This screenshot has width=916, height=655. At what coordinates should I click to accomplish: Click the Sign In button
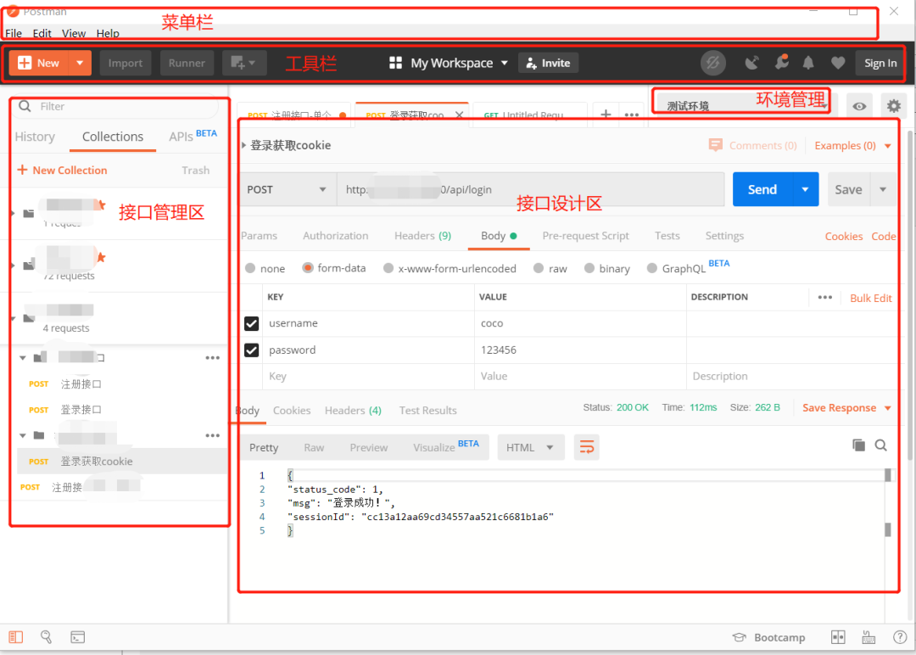[x=880, y=63]
